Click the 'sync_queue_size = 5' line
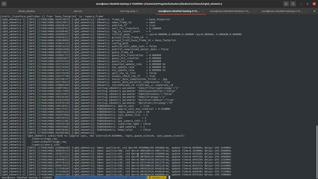Image resolution: width=318 pixels, height=179 pixels. click(x=74, y=115)
